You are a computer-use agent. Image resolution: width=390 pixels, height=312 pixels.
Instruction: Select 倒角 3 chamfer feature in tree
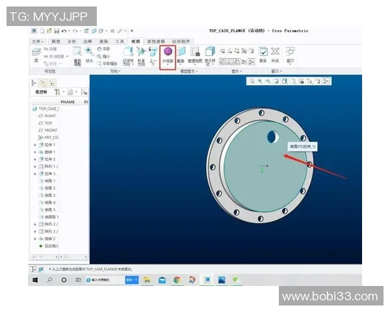tap(49, 195)
